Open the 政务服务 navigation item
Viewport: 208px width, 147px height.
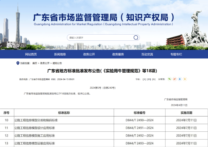[118, 54]
